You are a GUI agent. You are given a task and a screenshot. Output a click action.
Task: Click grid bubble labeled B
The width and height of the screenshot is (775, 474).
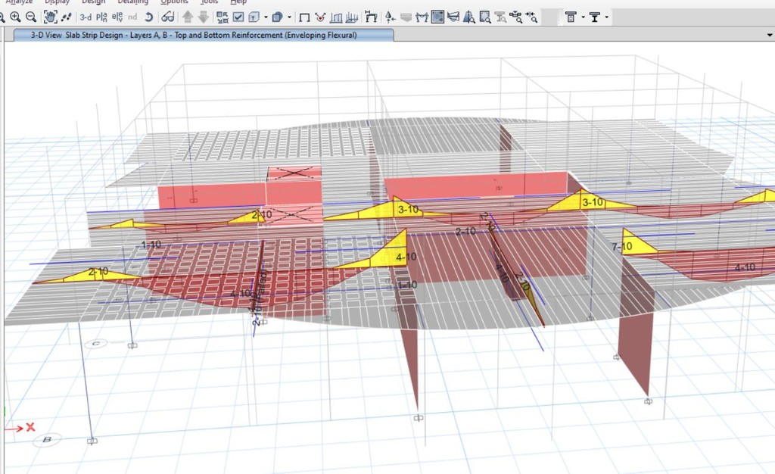point(47,439)
